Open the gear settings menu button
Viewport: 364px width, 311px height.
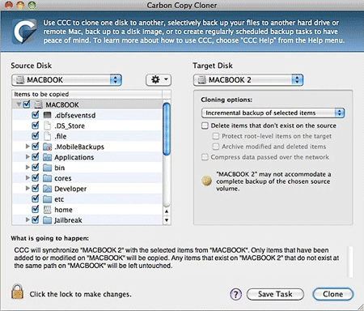coord(159,80)
